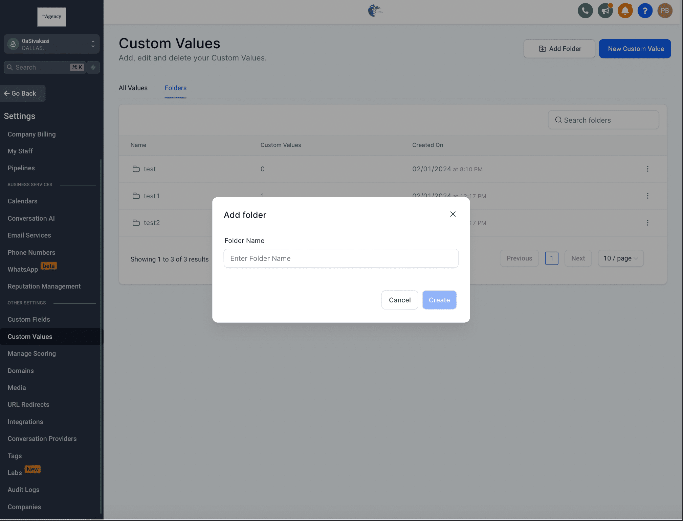This screenshot has width=683, height=521.
Task: Open the PB profile avatar
Action: (x=665, y=11)
